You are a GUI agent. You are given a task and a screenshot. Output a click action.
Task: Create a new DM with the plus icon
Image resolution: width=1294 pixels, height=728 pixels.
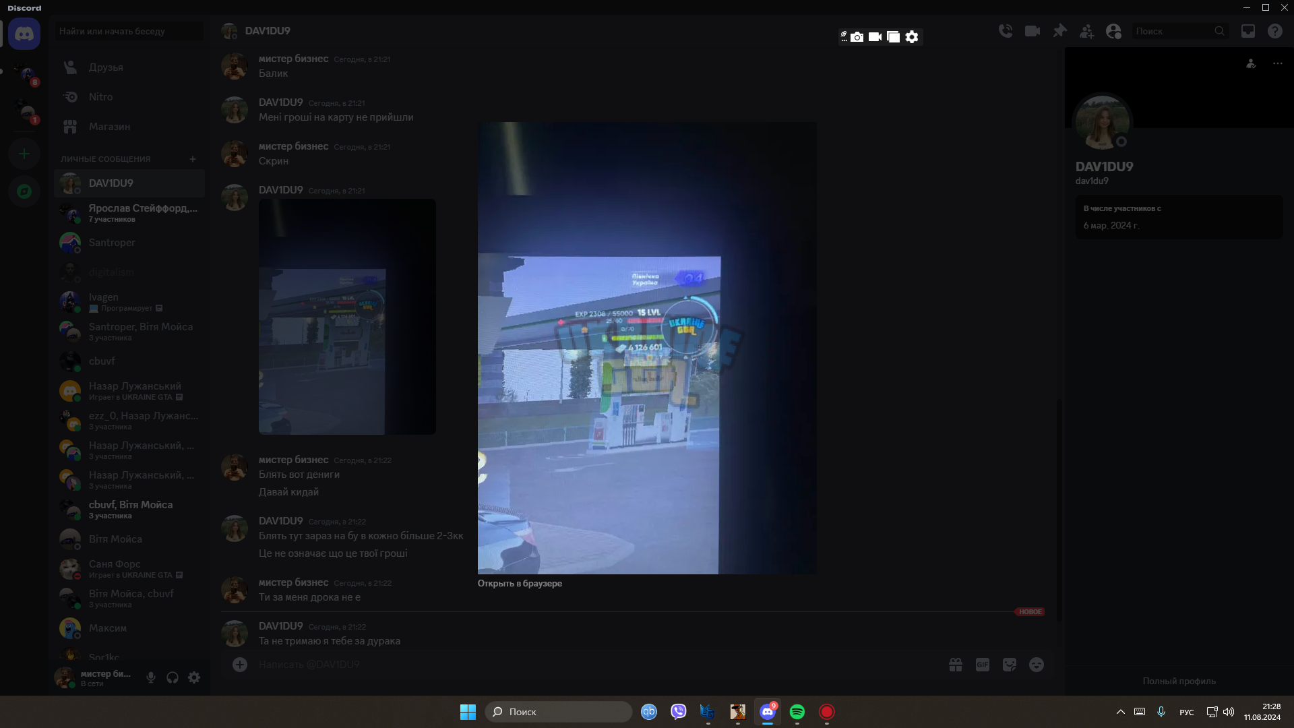(193, 159)
